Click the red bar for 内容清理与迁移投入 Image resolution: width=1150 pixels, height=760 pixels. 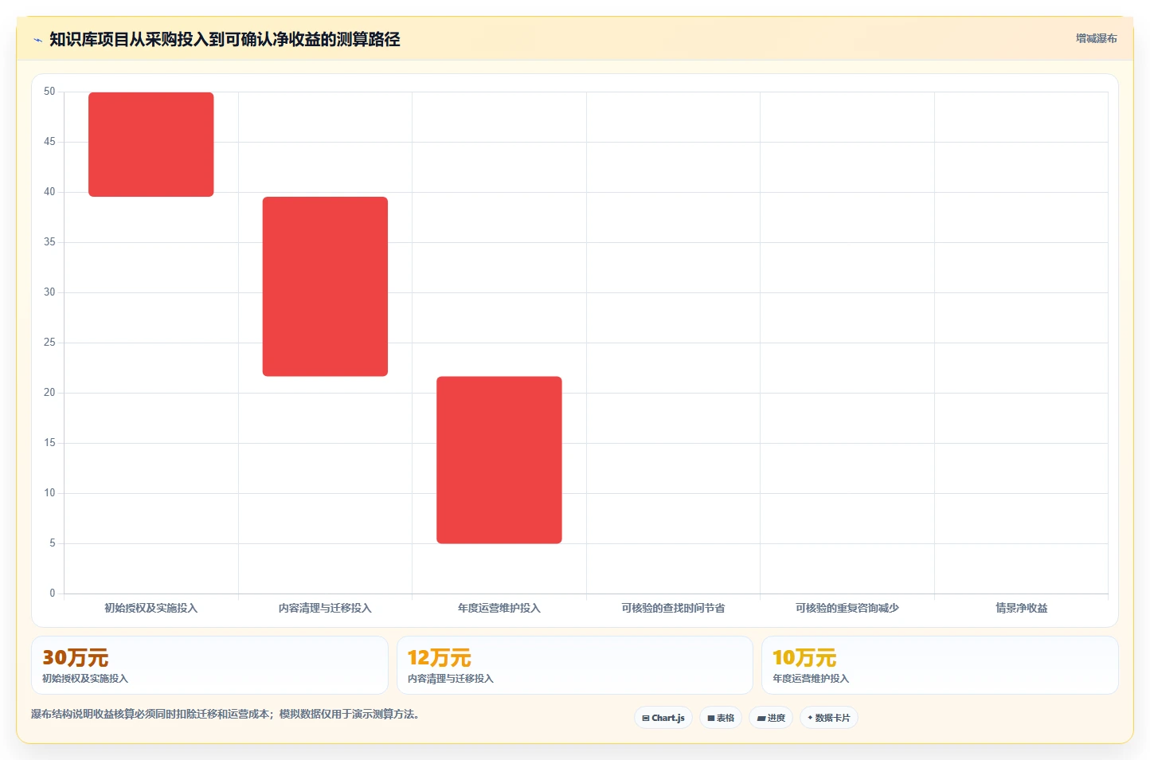point(325,287)
